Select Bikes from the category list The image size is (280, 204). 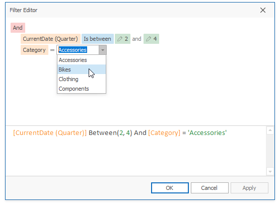[82, 70]
